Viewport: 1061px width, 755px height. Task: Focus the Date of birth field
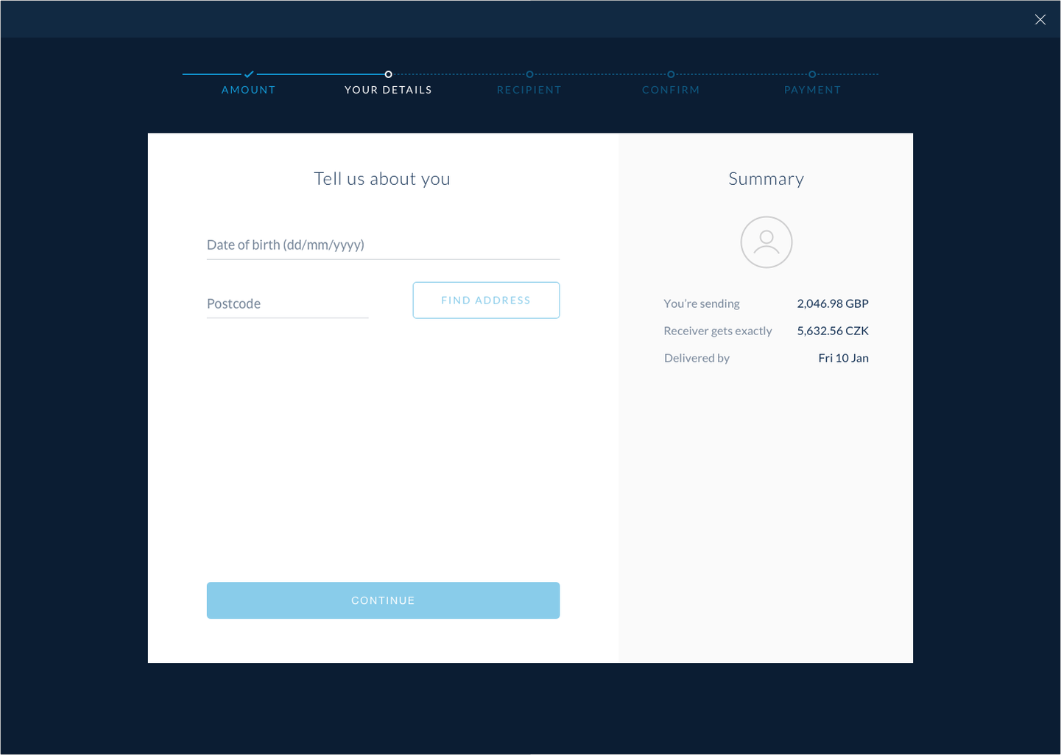click(383, 245)
